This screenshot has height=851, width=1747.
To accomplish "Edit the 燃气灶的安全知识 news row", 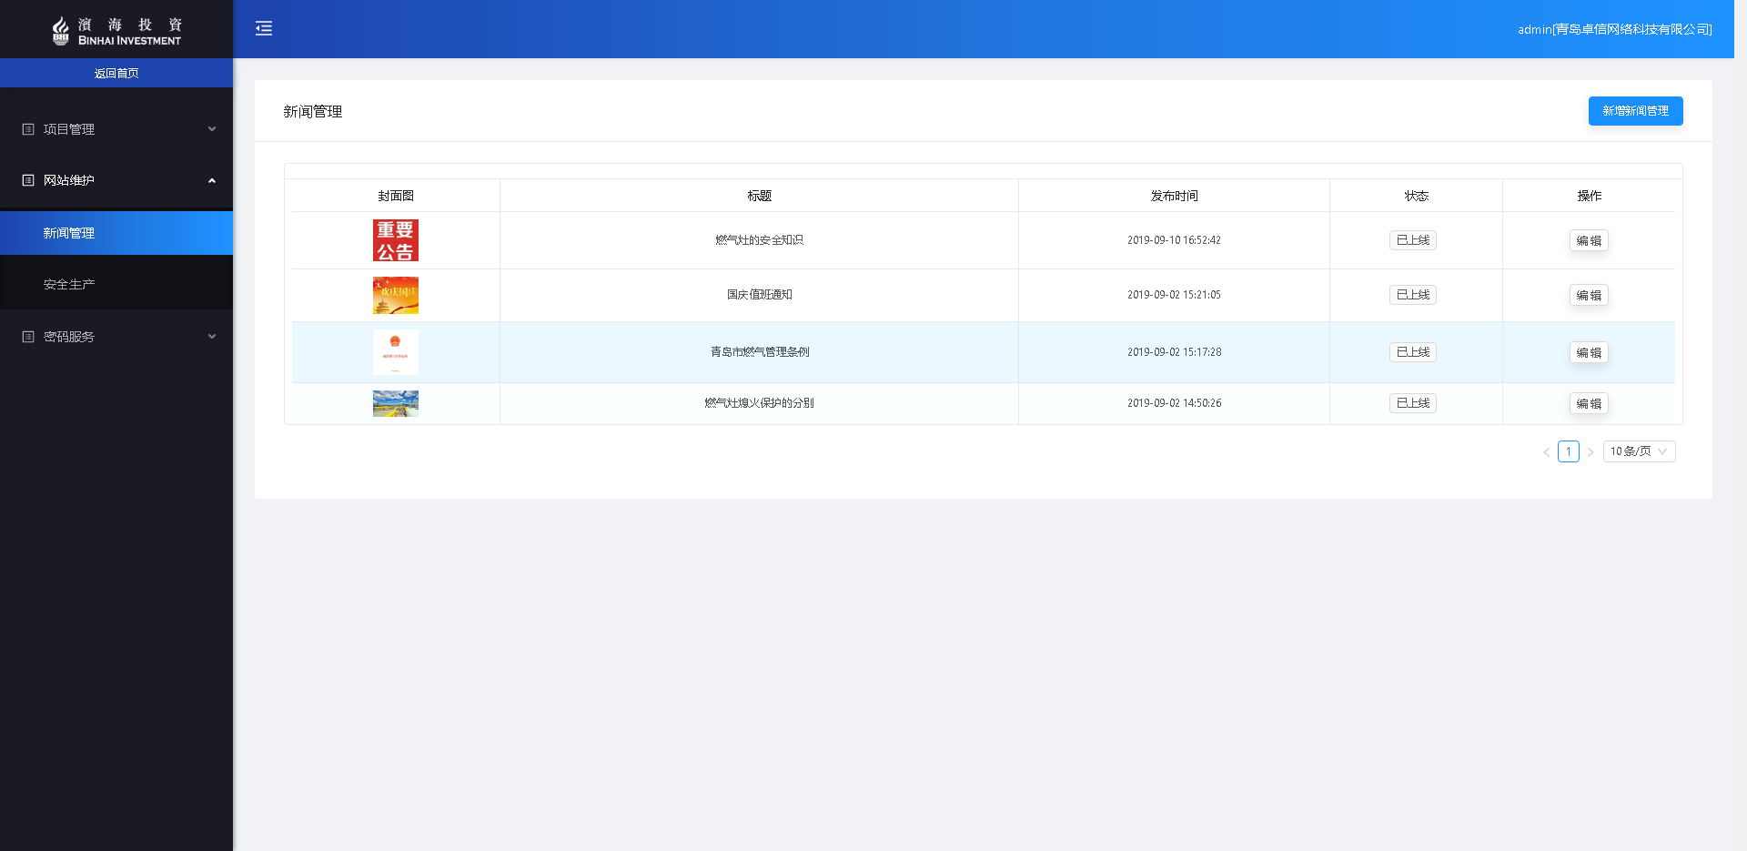I will coord(1589,241).
